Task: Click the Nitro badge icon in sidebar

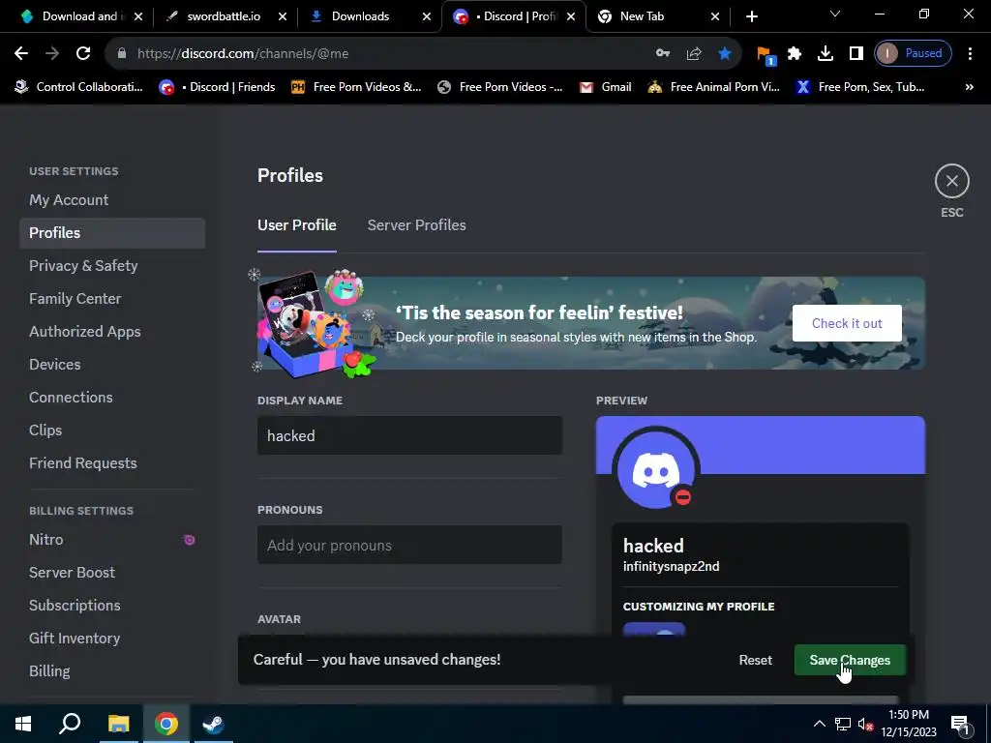Action: (x=189, y=540)
